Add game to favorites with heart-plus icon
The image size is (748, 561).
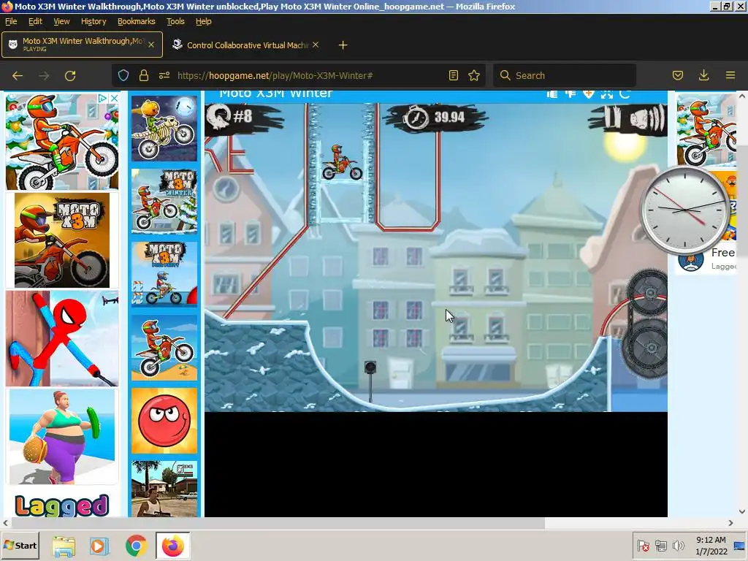[588, 94]
